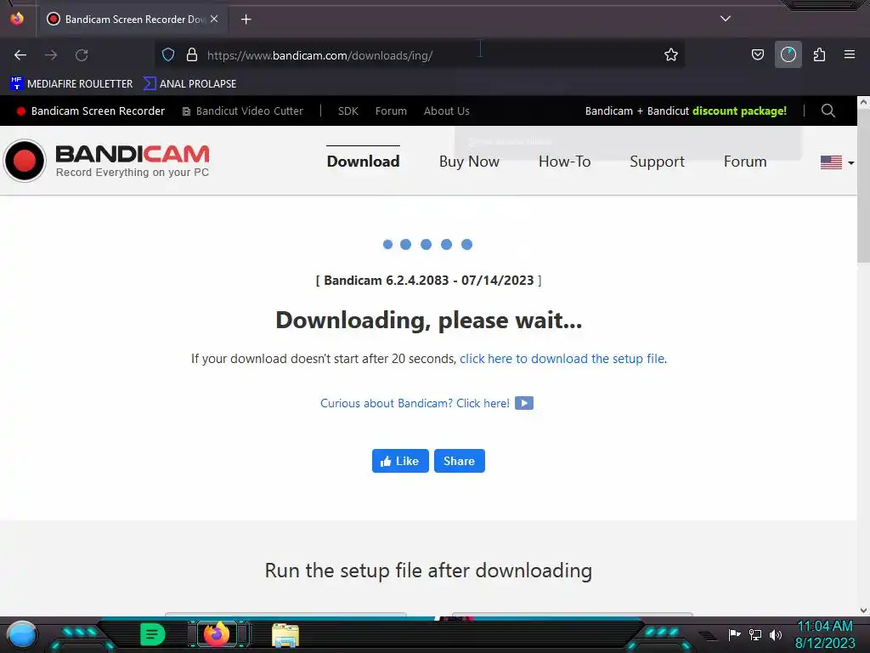
Task: Open the Extensions puzzle icon
Action: click(x=819, y=54)
